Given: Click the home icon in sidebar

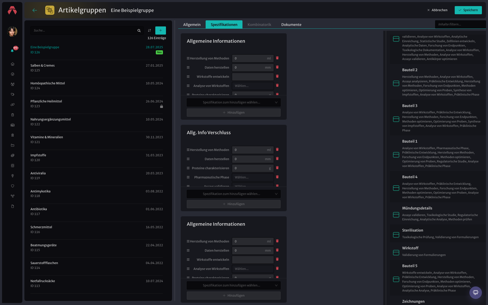Looking at the screenshot, I should tap(12, 64).
